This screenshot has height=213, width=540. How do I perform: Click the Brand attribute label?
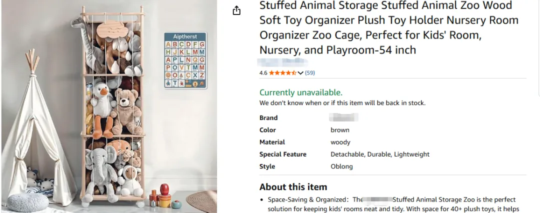pyautogui.click(x=268, y=118)
